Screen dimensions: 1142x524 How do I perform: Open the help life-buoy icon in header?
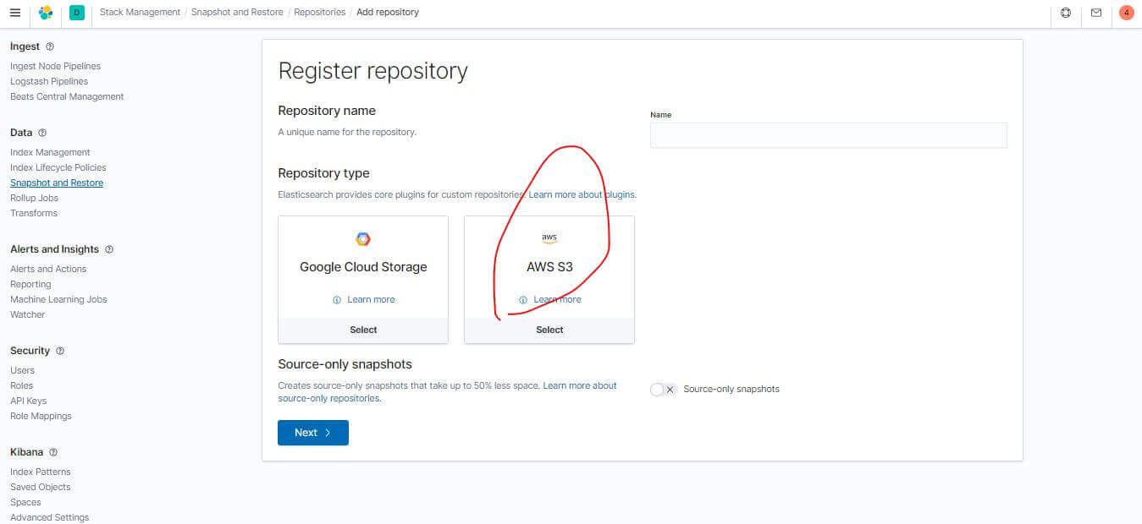(x=1066, y=13)
